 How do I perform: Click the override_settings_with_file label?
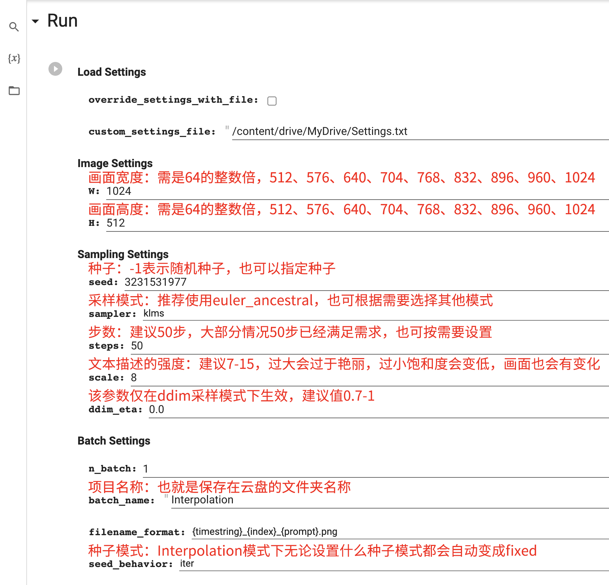[173, 100]
